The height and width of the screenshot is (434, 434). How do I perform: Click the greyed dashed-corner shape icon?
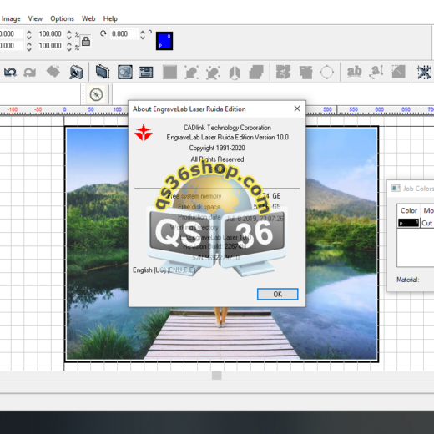398,72
